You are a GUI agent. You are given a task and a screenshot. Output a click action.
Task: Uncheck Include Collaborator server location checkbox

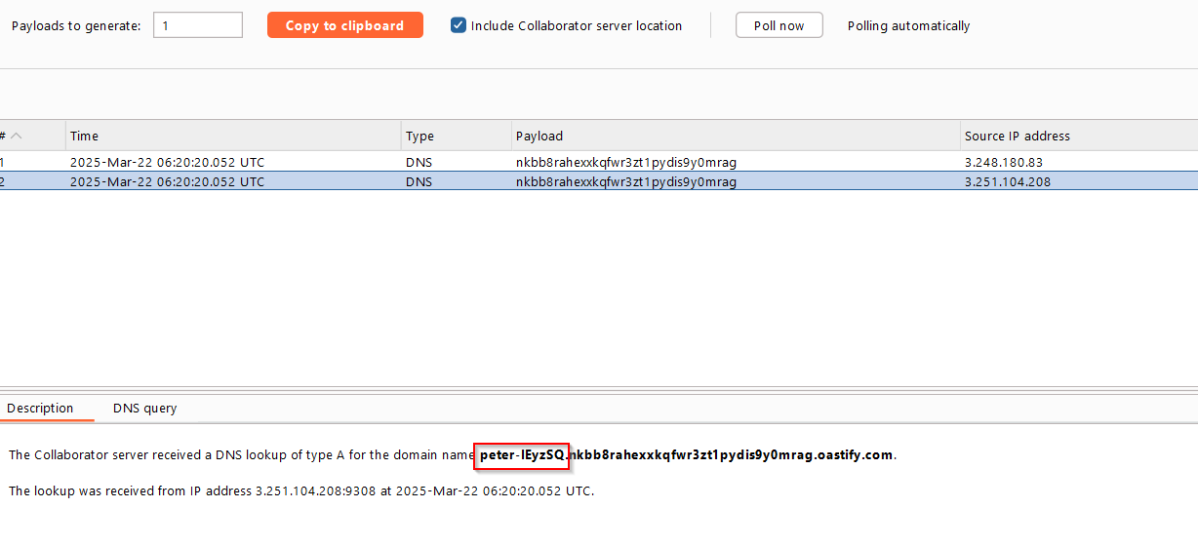click(x=459, y=25)
